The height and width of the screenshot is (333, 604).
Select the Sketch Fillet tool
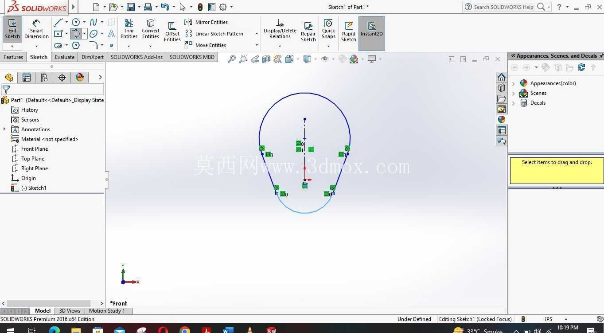[94, 45]
